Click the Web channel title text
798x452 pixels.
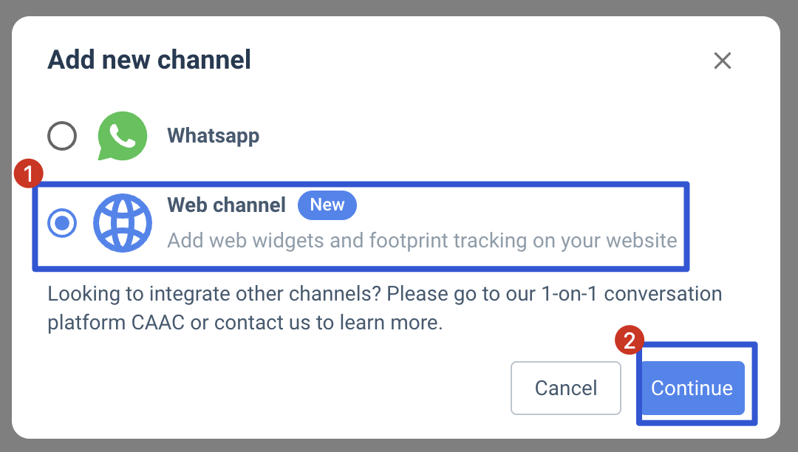tap(227, 205)
